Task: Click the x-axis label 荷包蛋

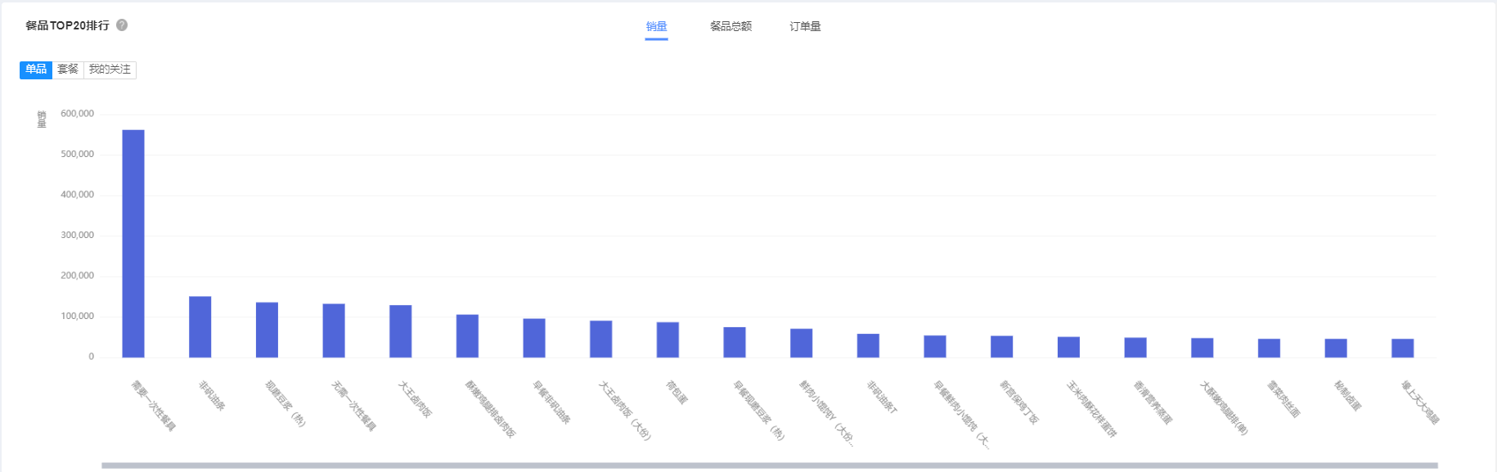Action: 677,392
